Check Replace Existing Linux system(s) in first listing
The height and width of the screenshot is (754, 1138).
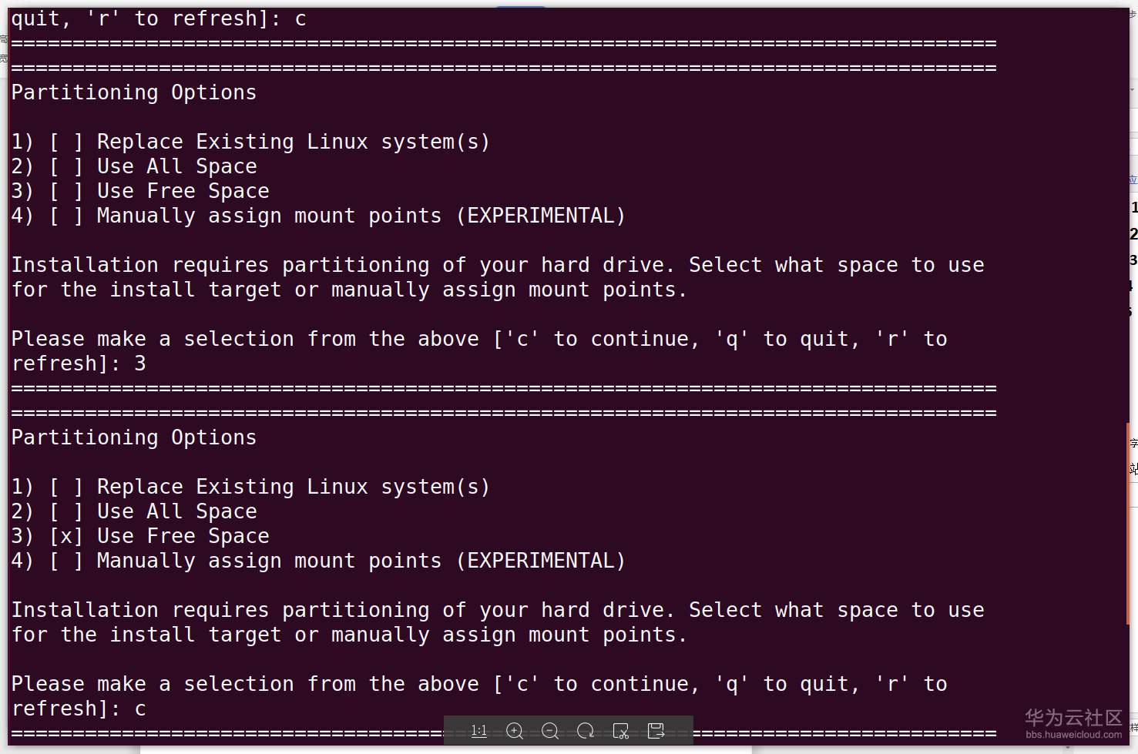(66, 142)
